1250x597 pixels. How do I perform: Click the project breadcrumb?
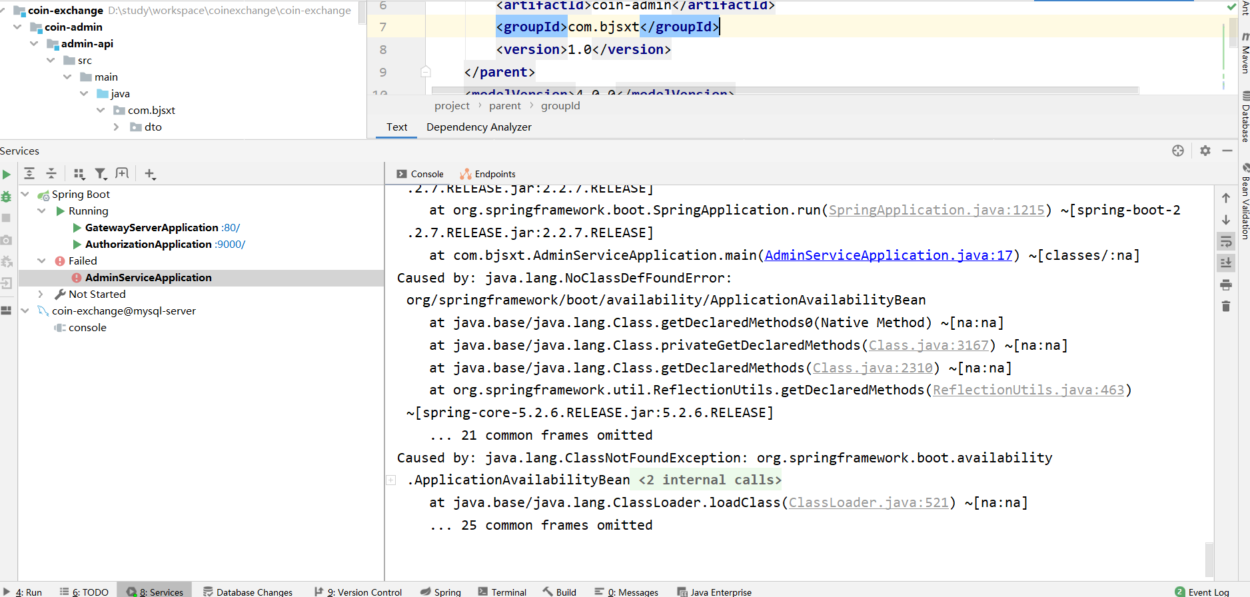pos(452,105)
